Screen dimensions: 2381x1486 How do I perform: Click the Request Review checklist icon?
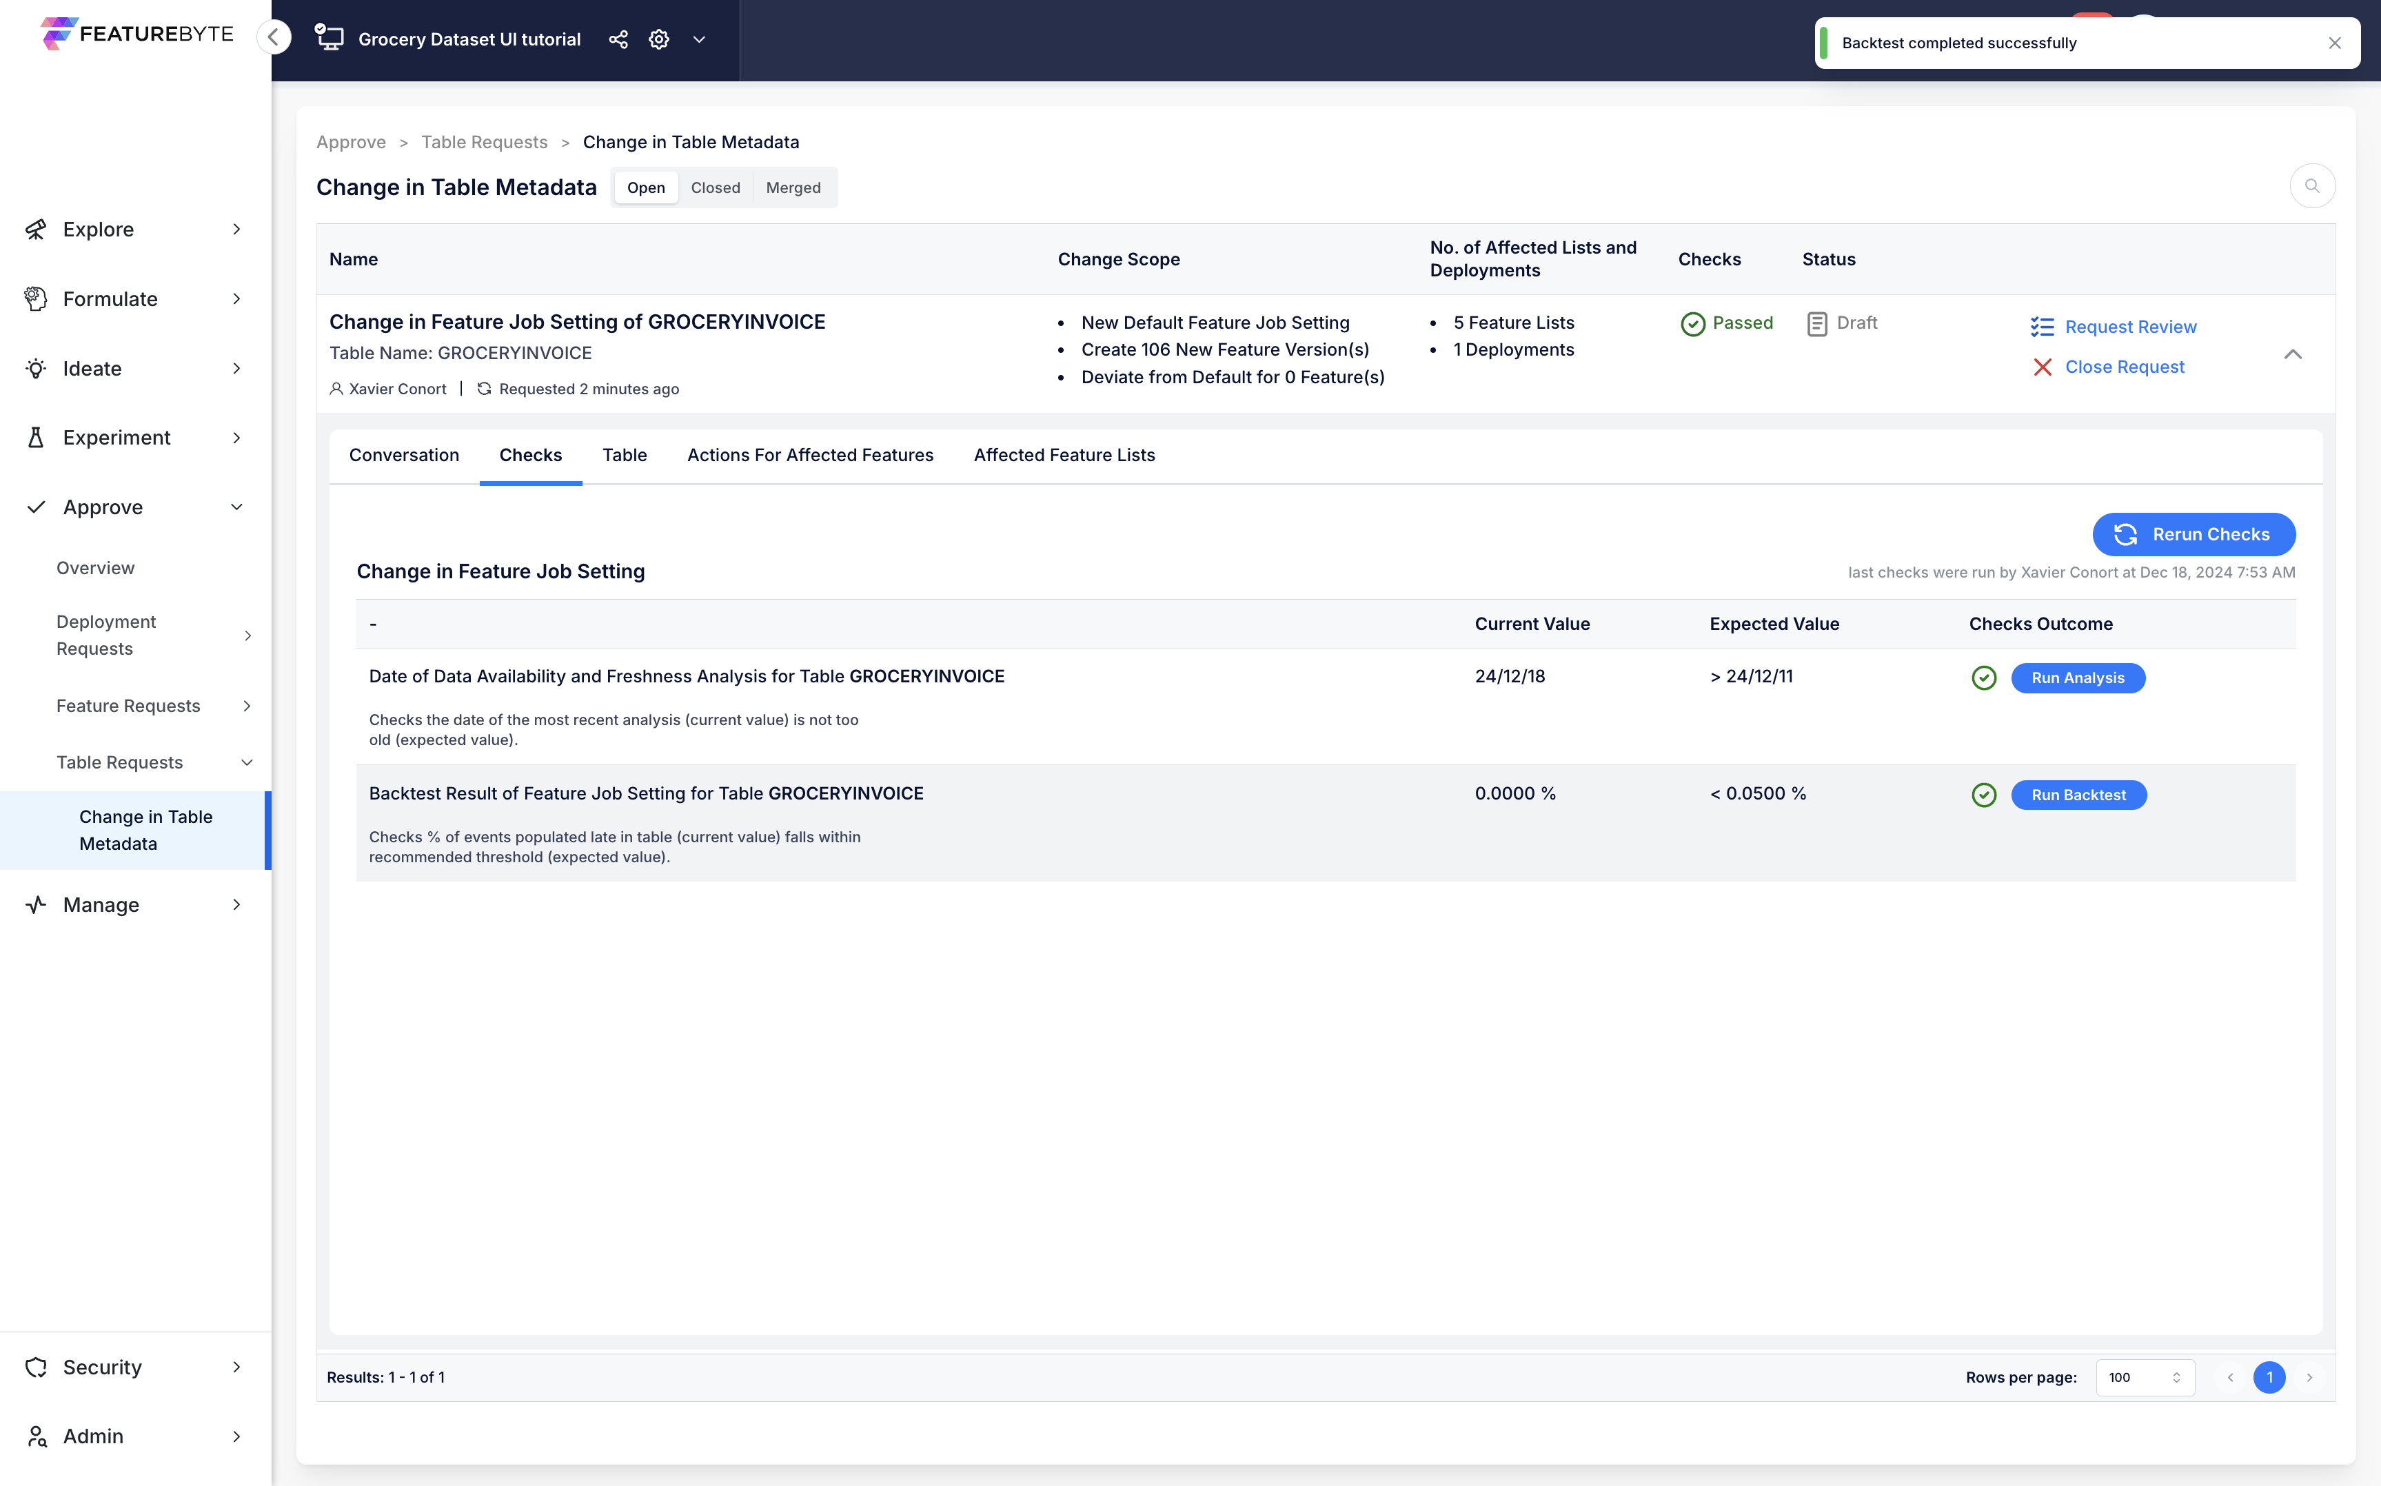pos(2042,326)
